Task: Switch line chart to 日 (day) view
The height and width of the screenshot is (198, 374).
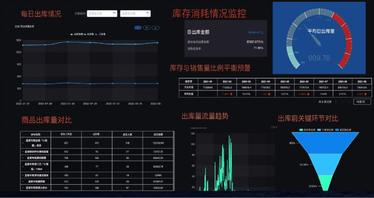Action: 138,28
